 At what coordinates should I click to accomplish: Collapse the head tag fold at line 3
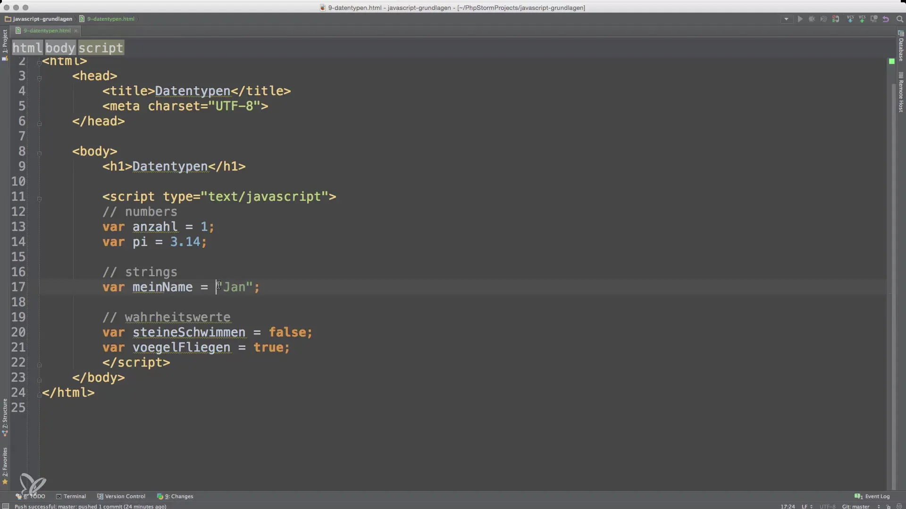(39, 78)
